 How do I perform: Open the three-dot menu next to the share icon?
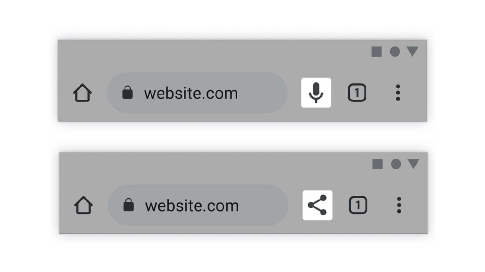(x=399, y=205)
